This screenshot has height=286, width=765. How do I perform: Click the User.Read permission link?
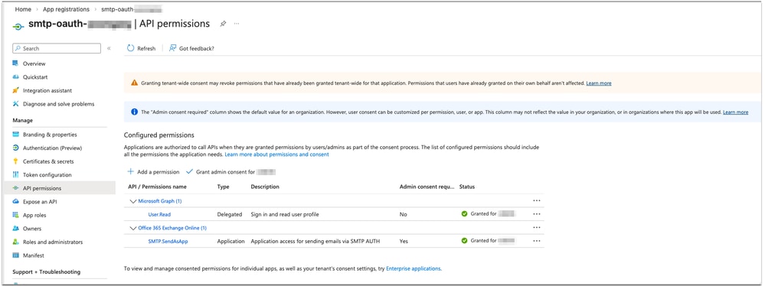[159, 214]
